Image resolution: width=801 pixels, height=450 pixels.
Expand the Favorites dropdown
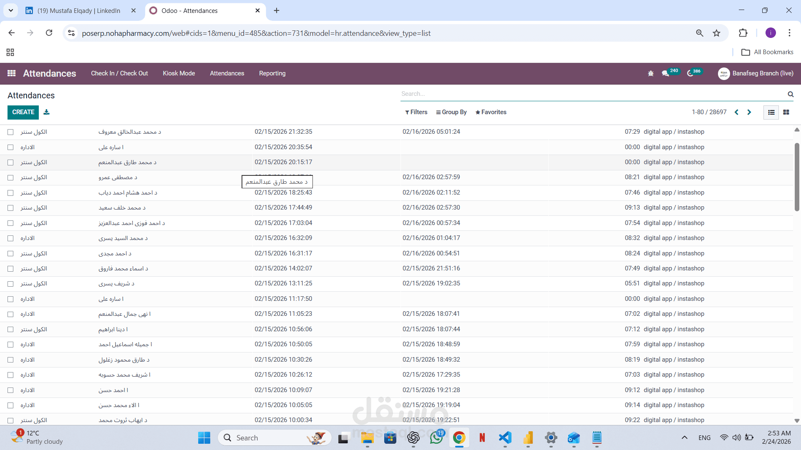tap(491, 112)
